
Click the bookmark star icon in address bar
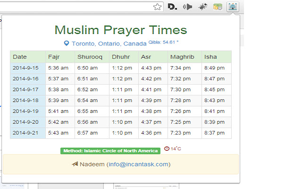click(x=157, y=7)
